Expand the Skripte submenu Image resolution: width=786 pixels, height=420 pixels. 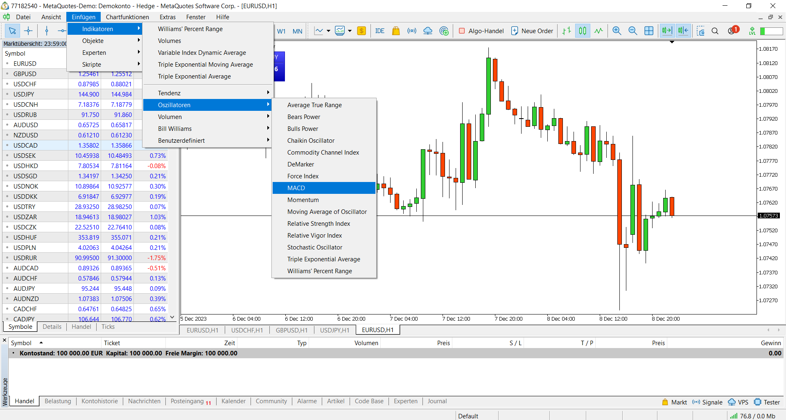click(105, 64)
